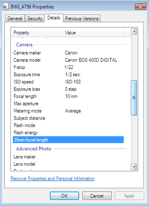Click the vertical scrollbar thumb

click(x=134, y=98)
